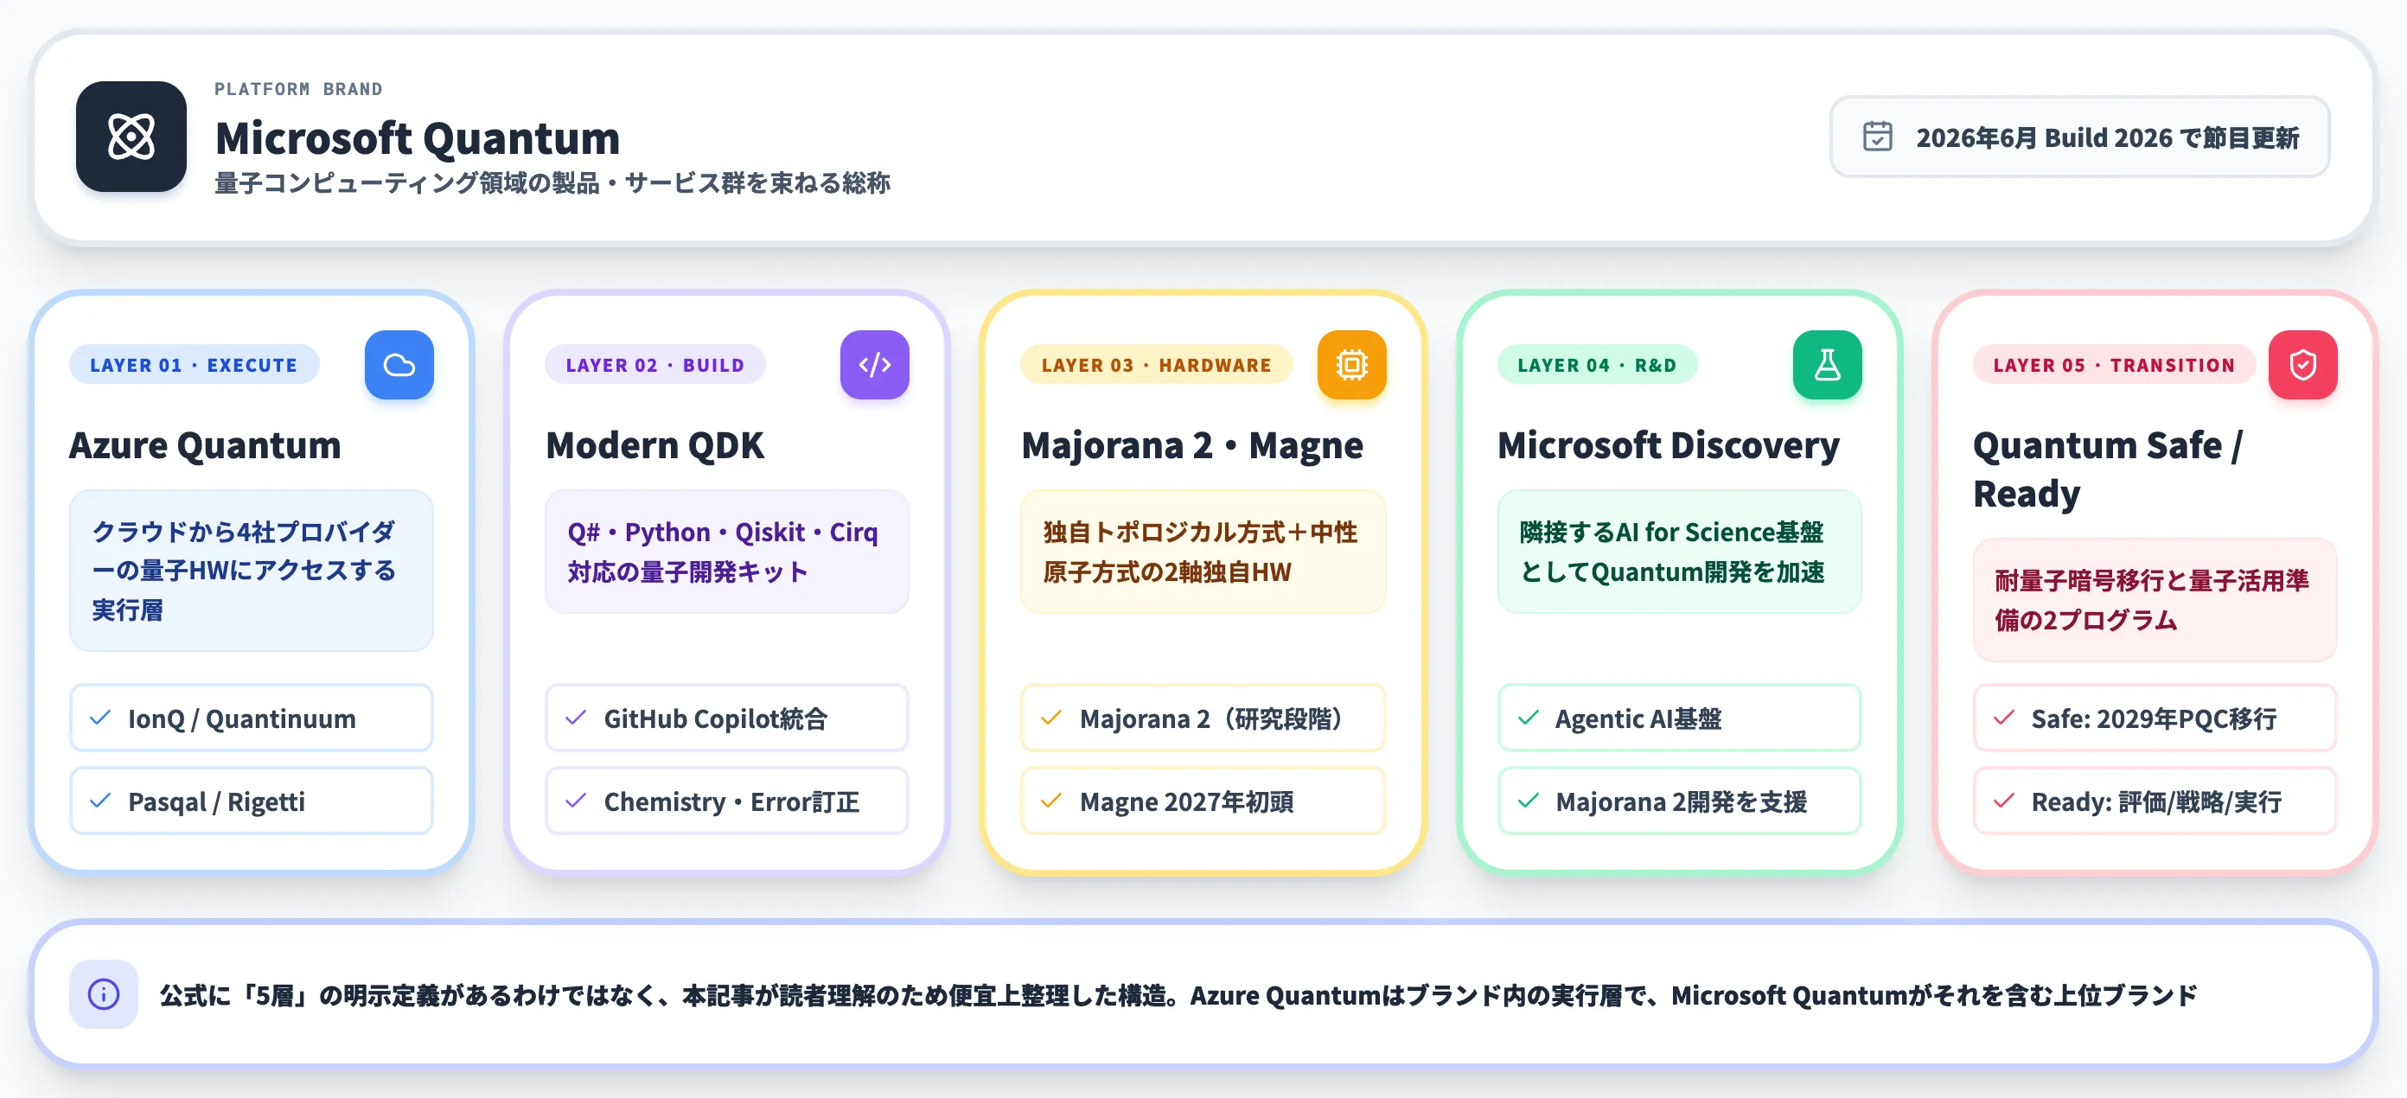2407x1098 pixels.
Task: Click the 耐量子暗号移行 description box
Action: point(2155,600)
